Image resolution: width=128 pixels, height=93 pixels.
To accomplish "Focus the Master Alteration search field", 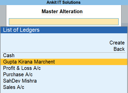I will click(x=64, y=22).
